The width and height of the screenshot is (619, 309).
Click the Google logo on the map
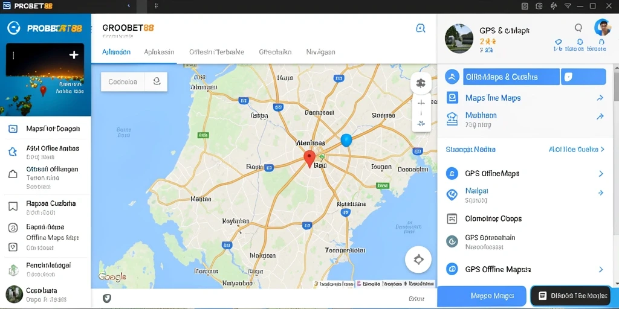pos(112,276)
